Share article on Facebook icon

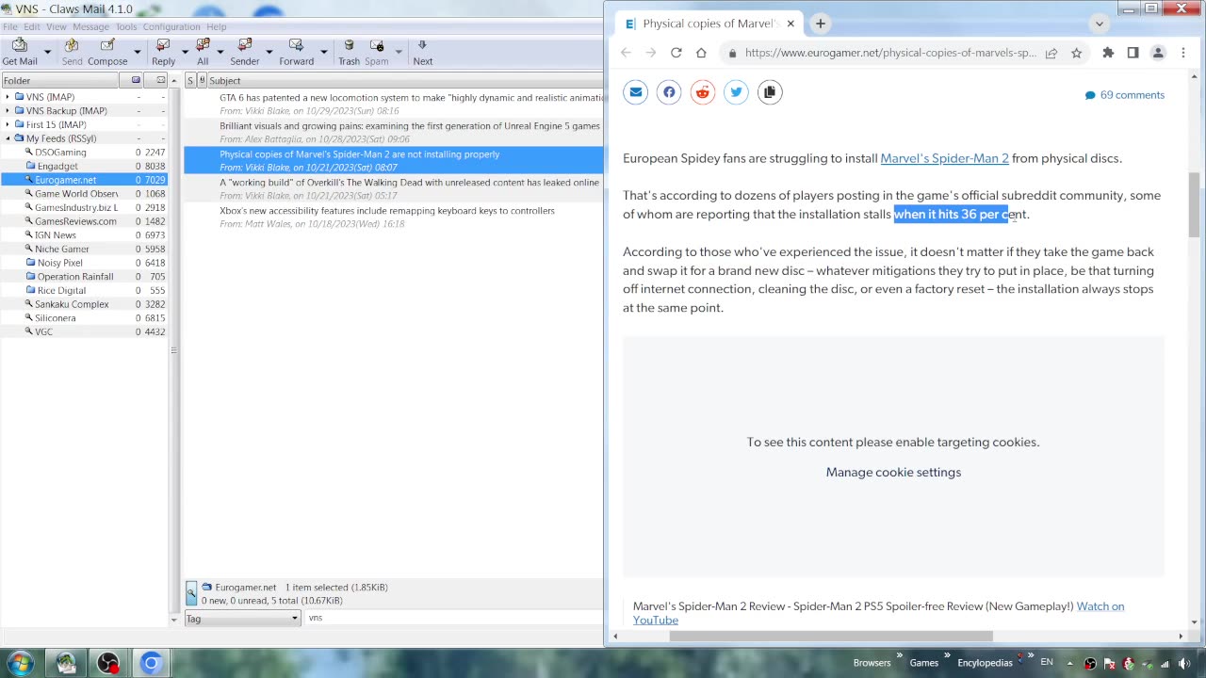(669, 92)
